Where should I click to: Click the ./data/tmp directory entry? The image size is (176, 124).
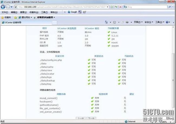pos(45,84)
